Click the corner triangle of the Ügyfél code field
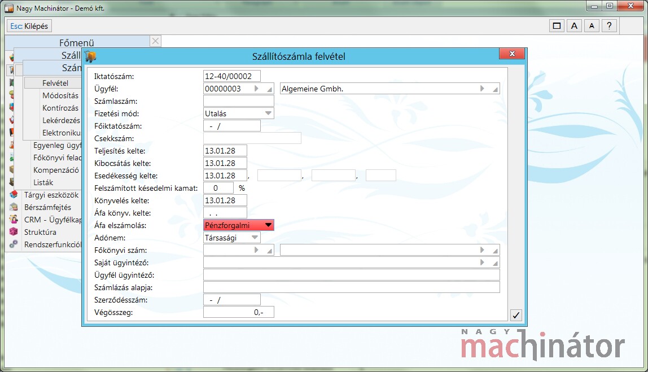 click(x=270, y=90)
